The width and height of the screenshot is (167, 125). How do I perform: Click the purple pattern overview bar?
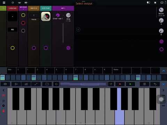(x=83, y=84)
